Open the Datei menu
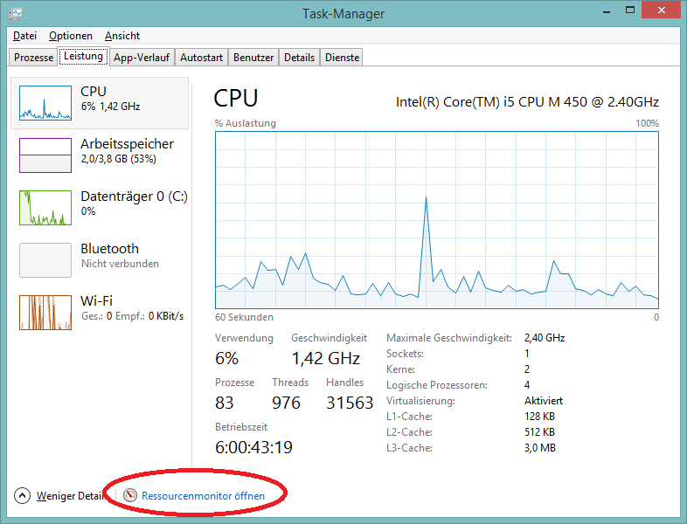Viewport: 687px width, 524px height. [x=25, y=36]
